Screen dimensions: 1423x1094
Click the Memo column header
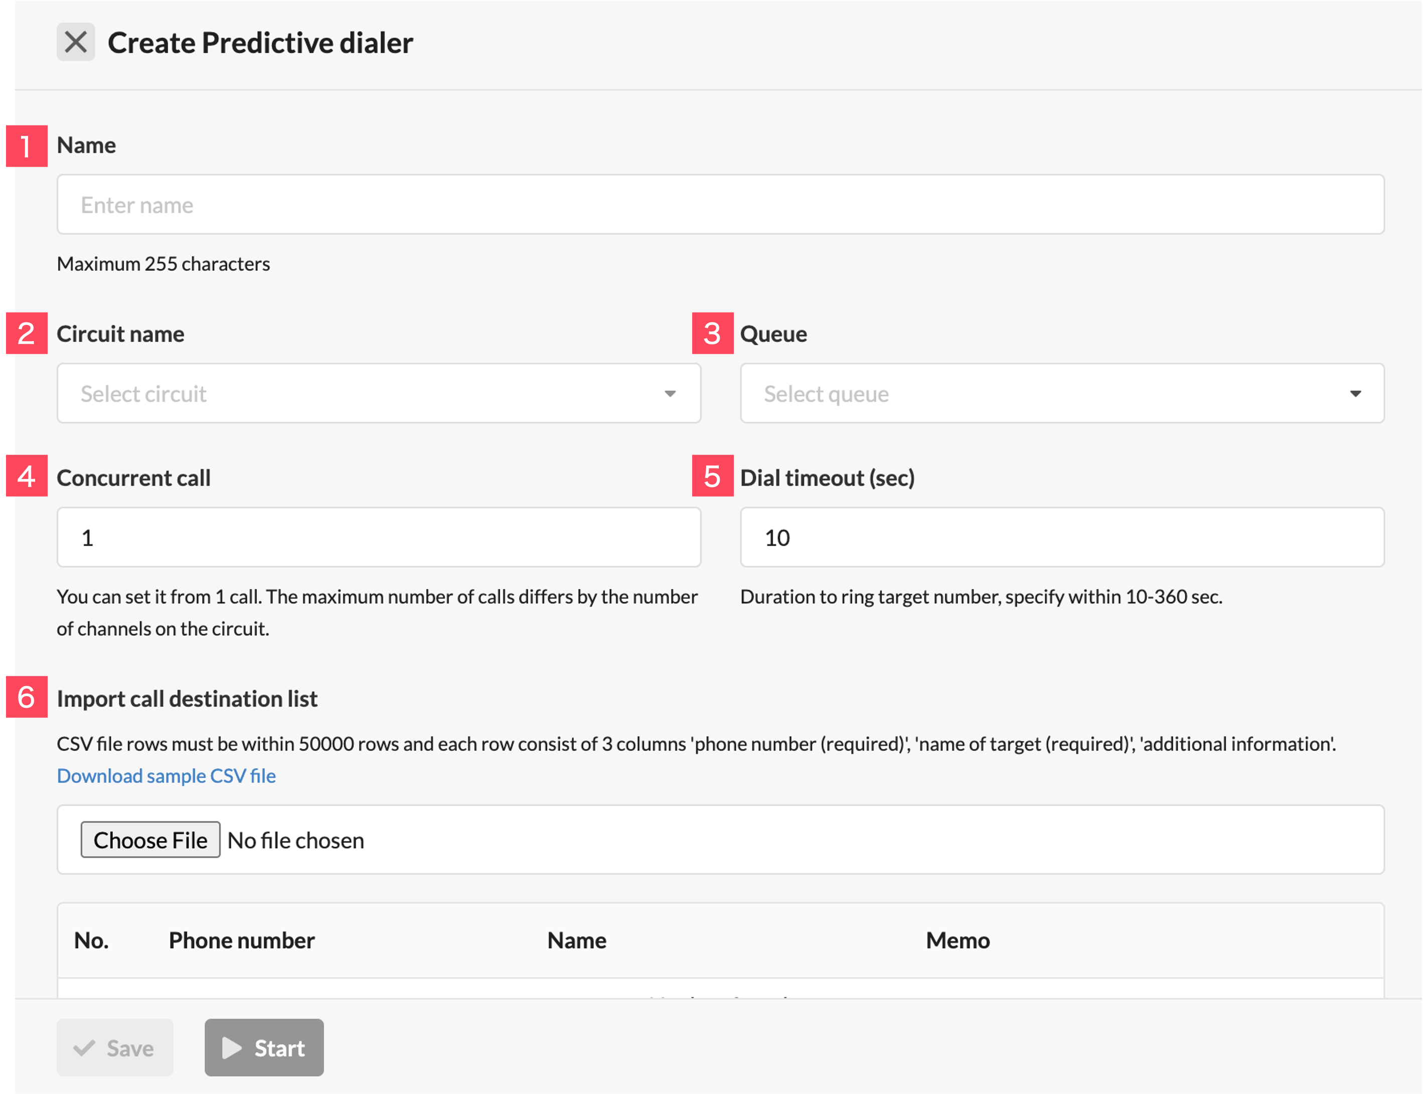pos(958,940)
